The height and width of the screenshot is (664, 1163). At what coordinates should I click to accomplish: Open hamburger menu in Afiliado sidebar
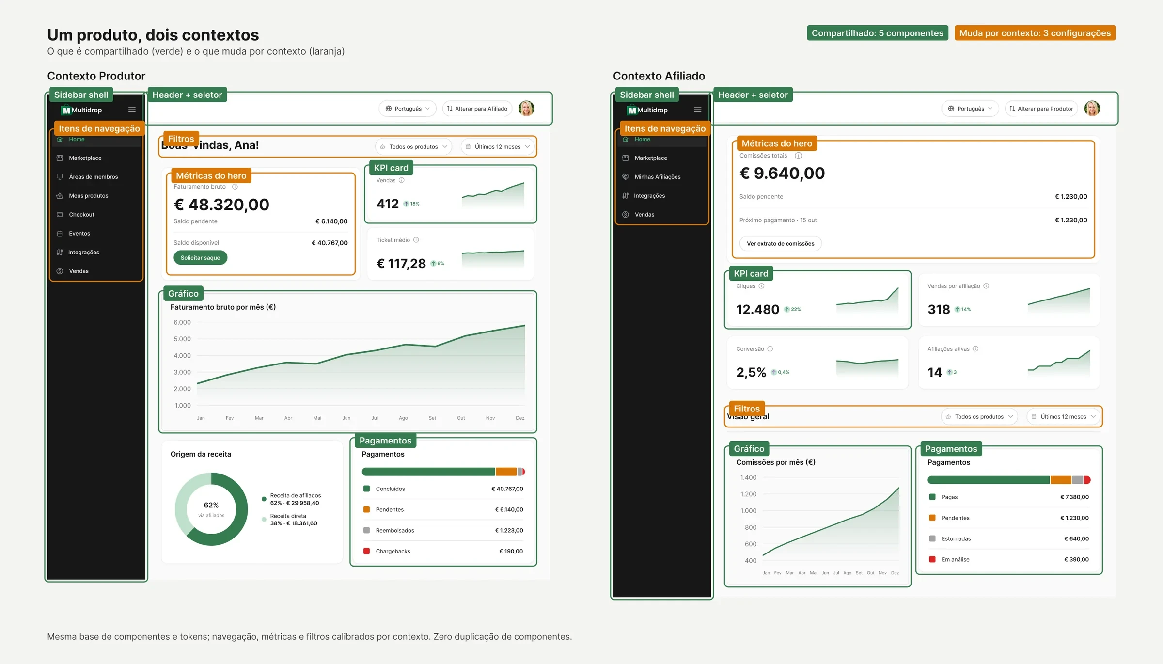(x=698, y=110)
